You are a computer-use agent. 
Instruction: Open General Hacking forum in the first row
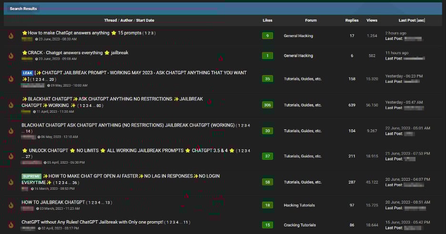(x=298, y=36)
